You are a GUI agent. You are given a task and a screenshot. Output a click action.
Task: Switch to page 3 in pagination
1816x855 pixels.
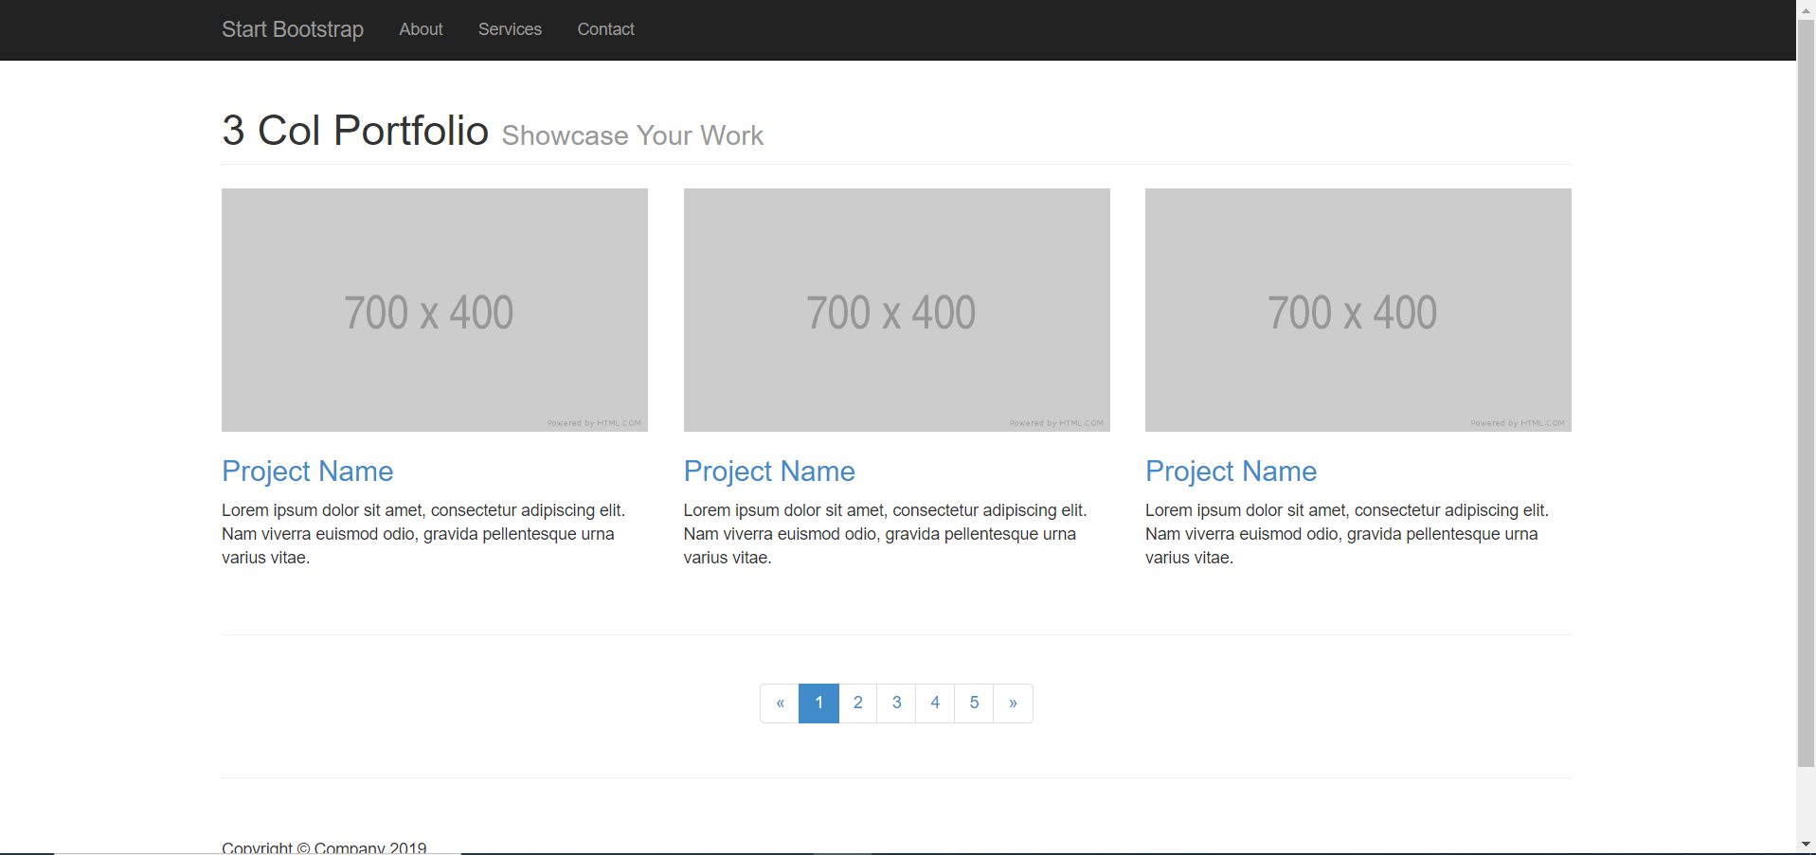click(x=896, y=703)
